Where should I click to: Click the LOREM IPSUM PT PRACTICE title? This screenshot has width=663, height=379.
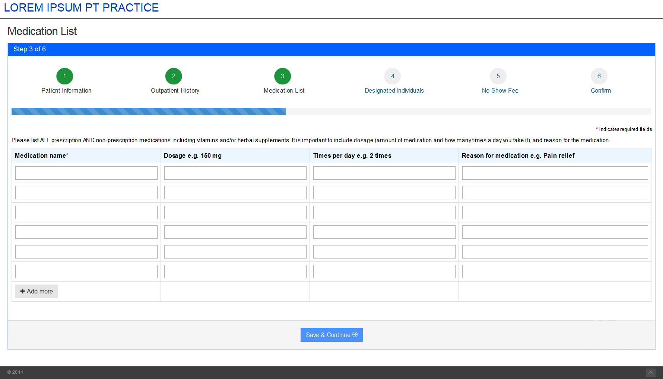tap(81, 8)
